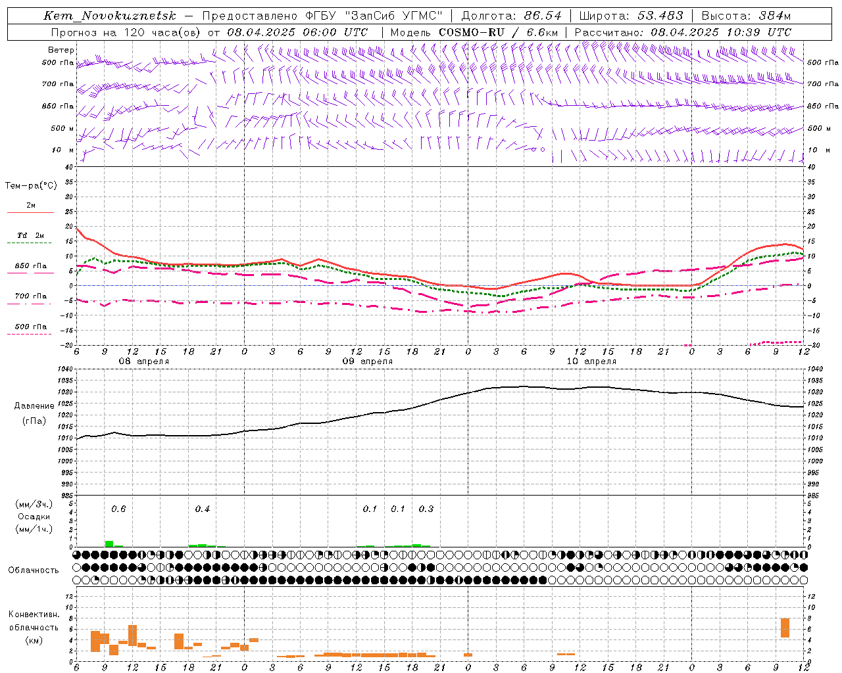The width and height of the screenshot is (842, 673).
Task: Click the "700 гПа" temperature legend entry
Action: (x=31, y=296)
